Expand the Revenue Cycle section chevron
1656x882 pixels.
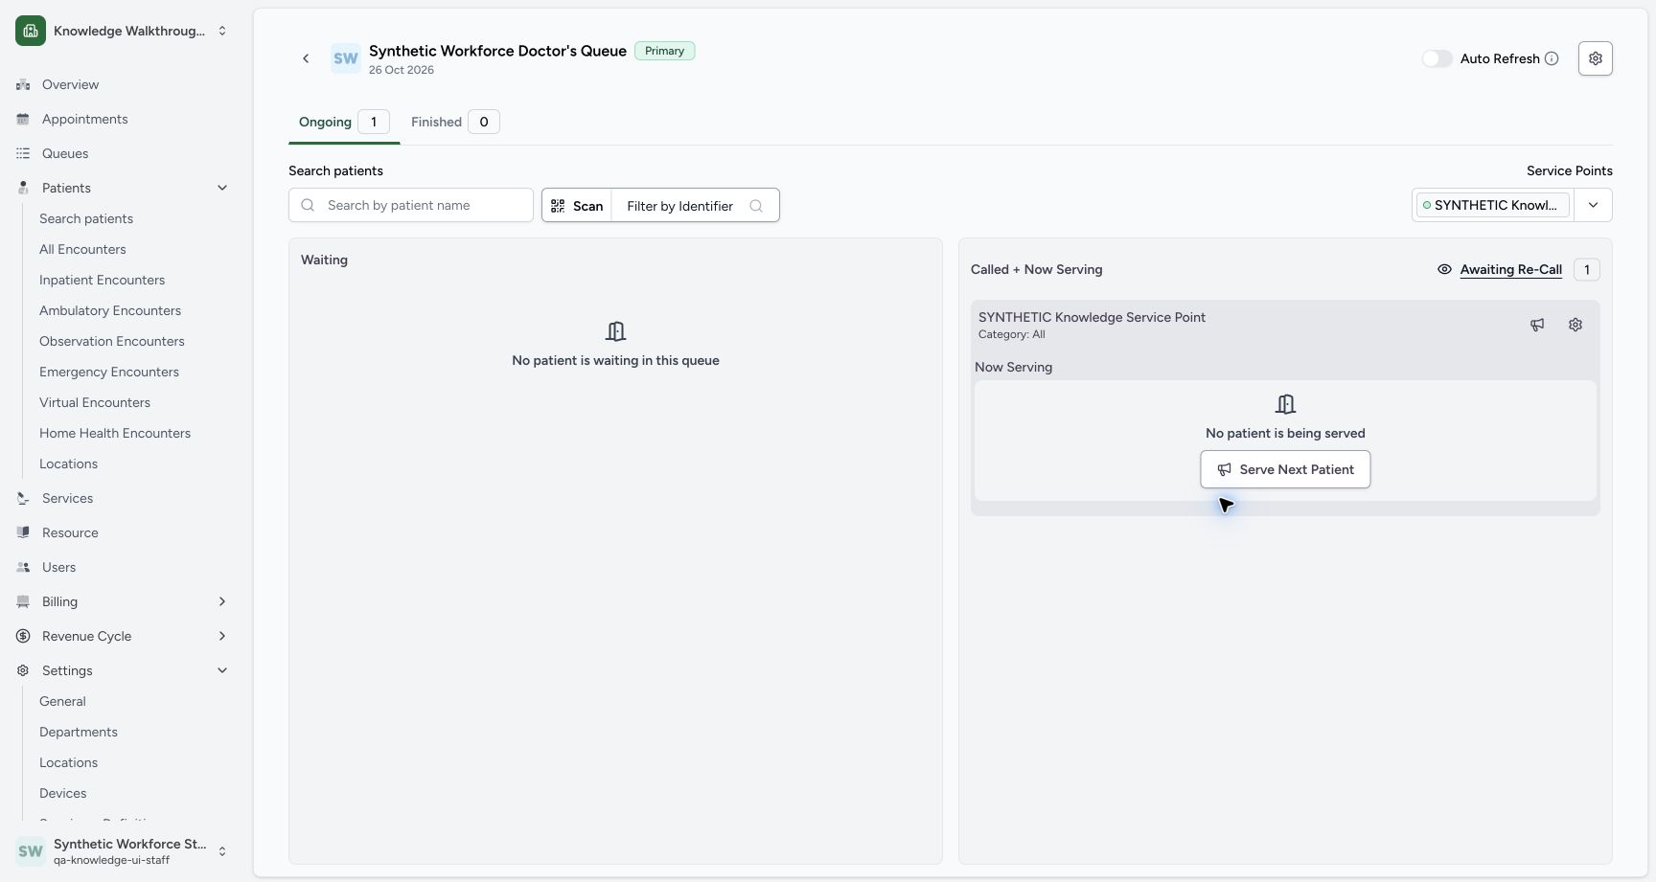click(222, 636)
